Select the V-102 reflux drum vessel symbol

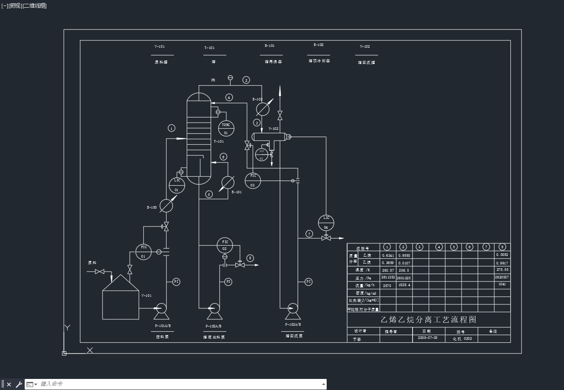tap(270, 137)
